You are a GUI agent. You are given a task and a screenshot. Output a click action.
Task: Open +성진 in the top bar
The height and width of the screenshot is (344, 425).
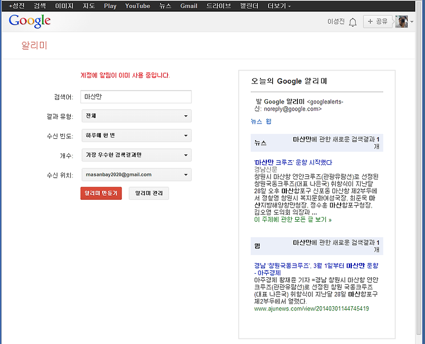(x=17, y=6)
